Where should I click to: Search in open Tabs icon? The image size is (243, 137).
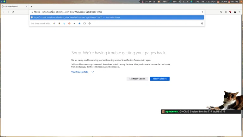pyautogui.click(x=84, y=23)
